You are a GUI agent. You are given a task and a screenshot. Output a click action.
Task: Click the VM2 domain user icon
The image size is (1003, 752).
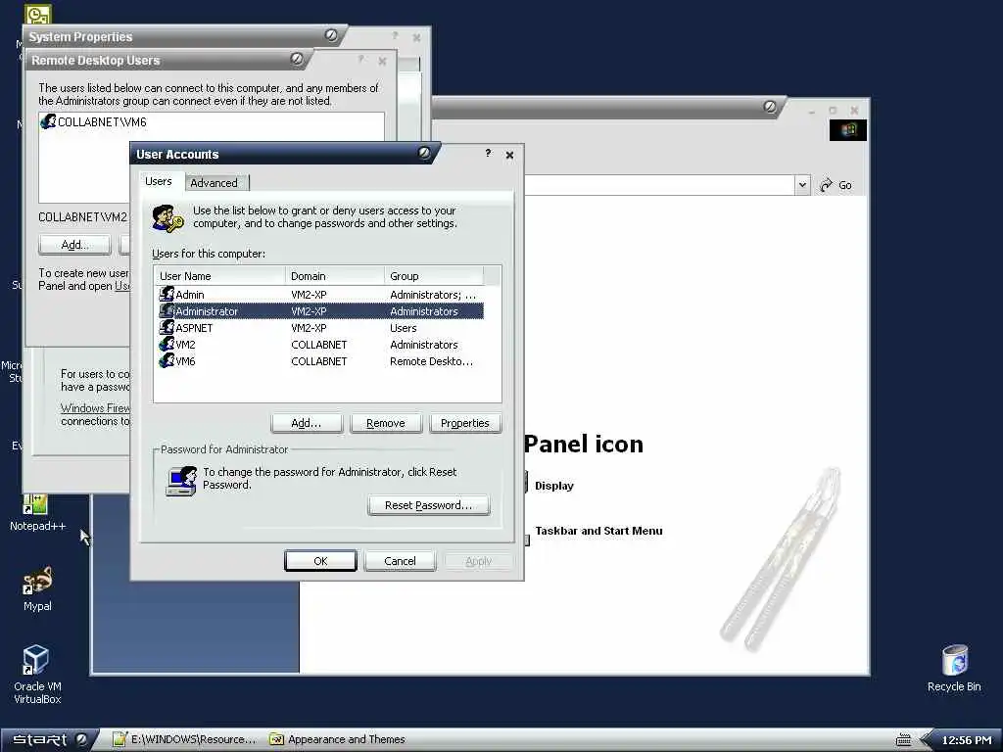pyautogui.click(x=167, y=344)
